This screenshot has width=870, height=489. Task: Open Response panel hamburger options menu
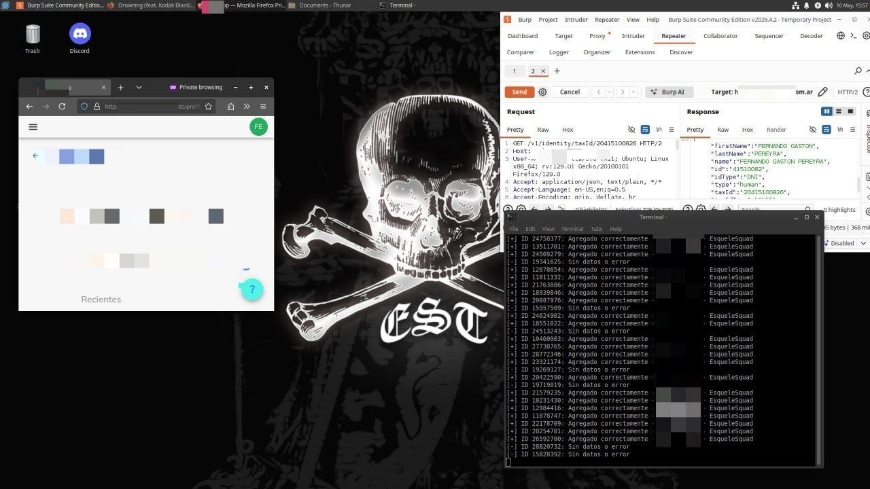pyautogui.click(x=853, y=130)
